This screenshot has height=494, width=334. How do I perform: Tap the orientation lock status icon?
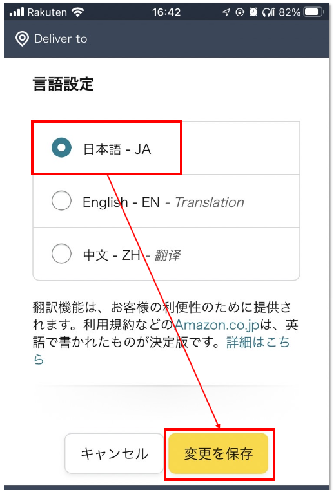240,12
